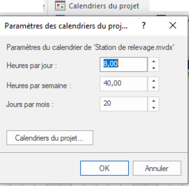Viewport: 189px width, 186px height.
Task: Click the help question mark icon
Action: (x=144, y=26)
